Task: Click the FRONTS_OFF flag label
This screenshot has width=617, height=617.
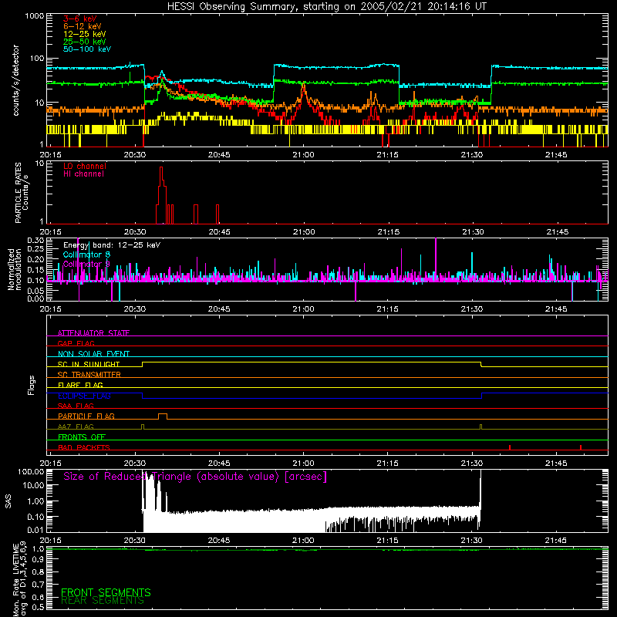Action: (82, 437)
